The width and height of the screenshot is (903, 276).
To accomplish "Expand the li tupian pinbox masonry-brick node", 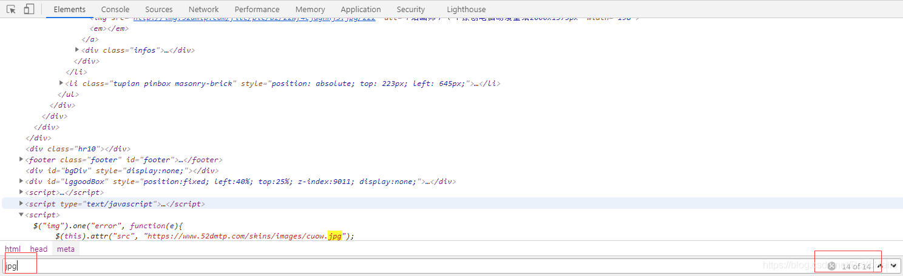I will click(61, 83).
